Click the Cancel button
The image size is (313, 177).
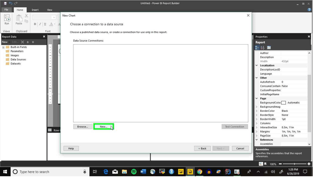click(x=240, y=148)
